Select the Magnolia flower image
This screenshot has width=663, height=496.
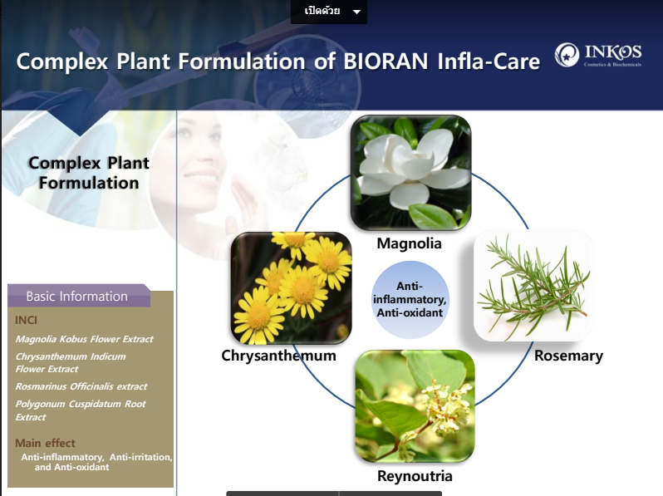[410, 173]
